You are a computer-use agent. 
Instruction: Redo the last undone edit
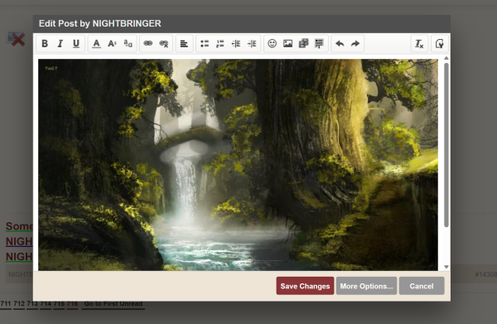(x=355, y=43)
